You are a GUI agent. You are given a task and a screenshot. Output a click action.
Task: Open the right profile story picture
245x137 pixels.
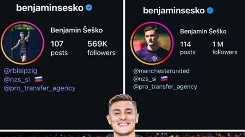pyautogui.click(x=152, y=43)
